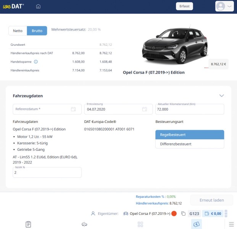Open hamburger menu at bottom right

coord(231,224)
